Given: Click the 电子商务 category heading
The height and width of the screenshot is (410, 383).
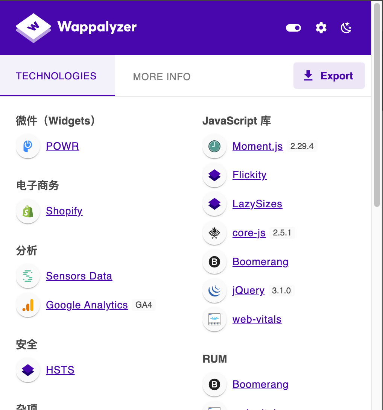Looking at the screenshot, I should pos(37,186).
